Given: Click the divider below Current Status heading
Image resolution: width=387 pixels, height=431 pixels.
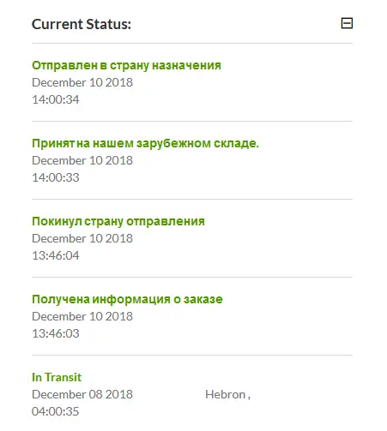Looking at the screenshot, I should [x=192, y=44].
